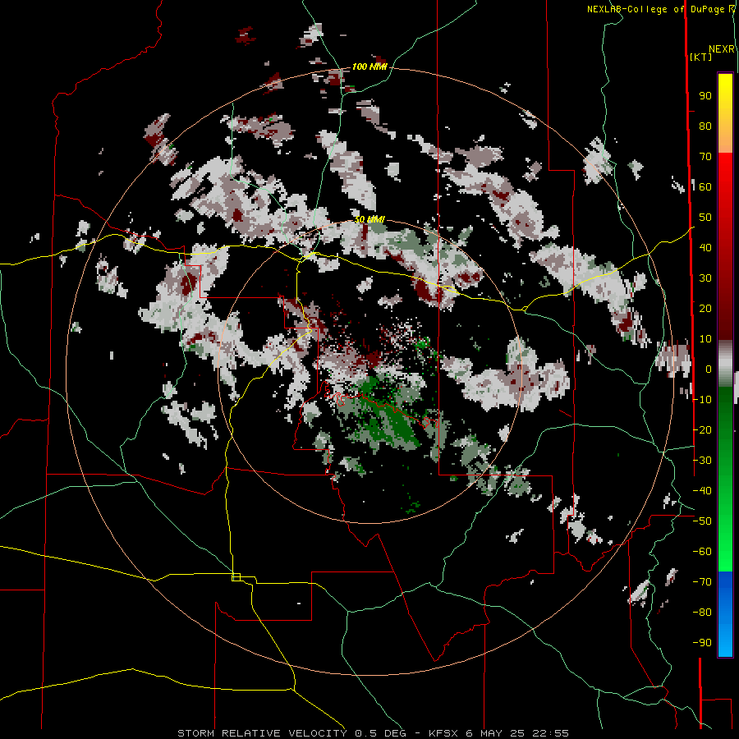Click the -50 value on the velocity scale

point(702,521)
